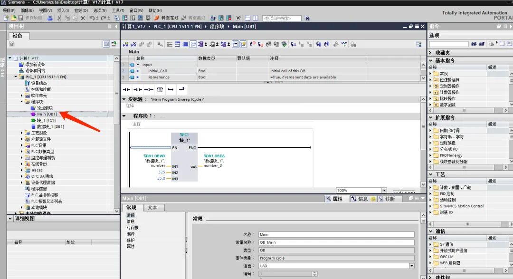Viewport: 513px width, 279px height.
Task: Open the 工具(T) menu
Action: [118, 10]
